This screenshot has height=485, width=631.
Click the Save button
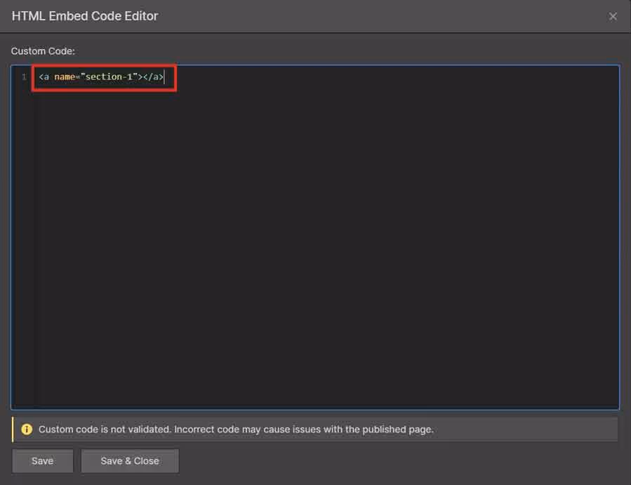click(x=42, y=461)
